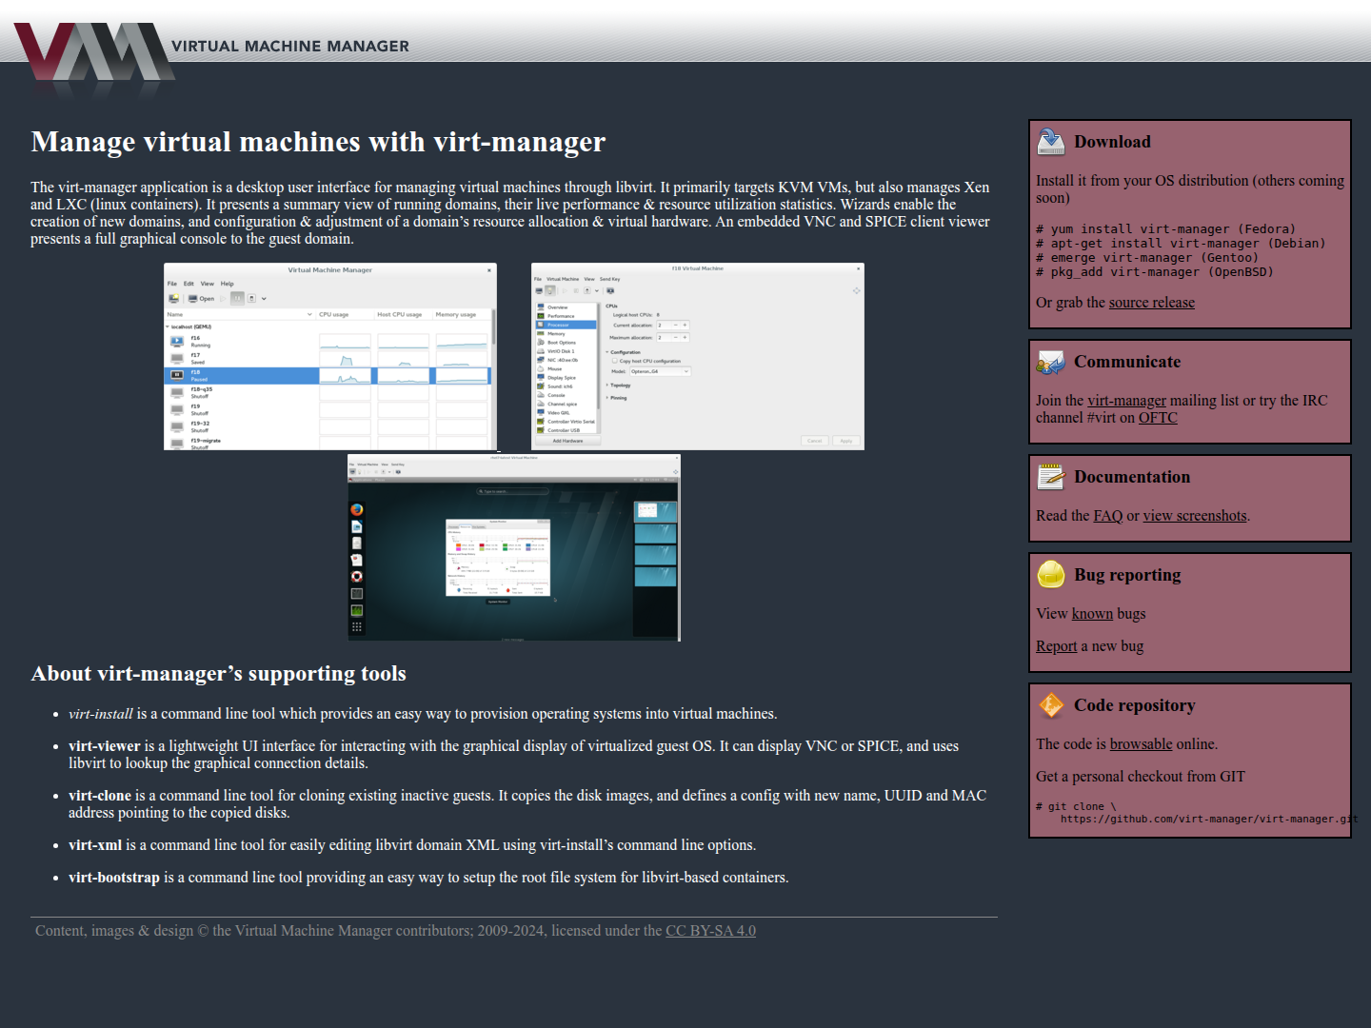
Task: Click the virt-viewer list item name
Action: point(105,746)
